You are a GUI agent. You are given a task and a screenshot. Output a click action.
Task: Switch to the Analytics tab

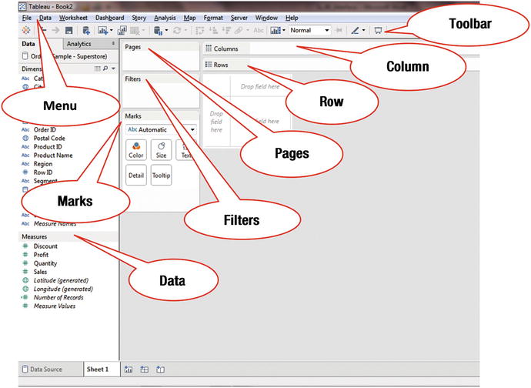[x=90, y=44]
